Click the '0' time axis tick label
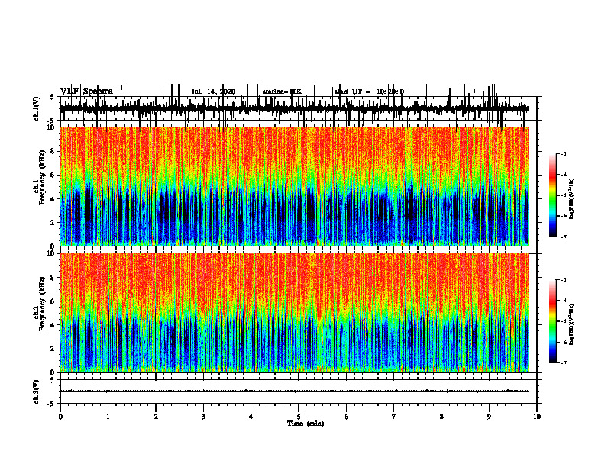The height and width of the screenshot is (467, 605). point(60,417)
